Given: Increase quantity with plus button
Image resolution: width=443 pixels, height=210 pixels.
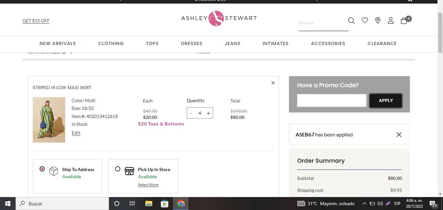Looking at the screenshot, I should pyautogui.click(x=208, y=113).
